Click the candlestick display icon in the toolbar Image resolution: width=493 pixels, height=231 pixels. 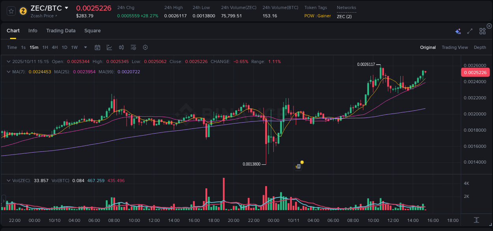(121, 47)
